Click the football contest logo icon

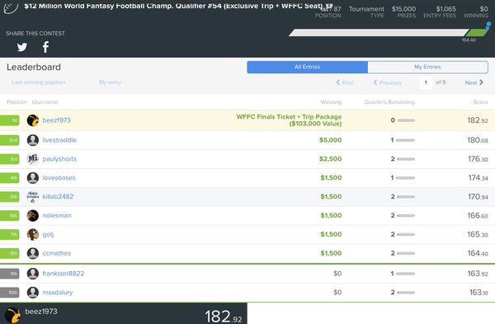click(x=11, y=7)
